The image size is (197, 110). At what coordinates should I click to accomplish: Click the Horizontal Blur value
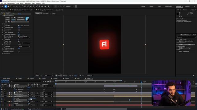[x=19, y=27]
